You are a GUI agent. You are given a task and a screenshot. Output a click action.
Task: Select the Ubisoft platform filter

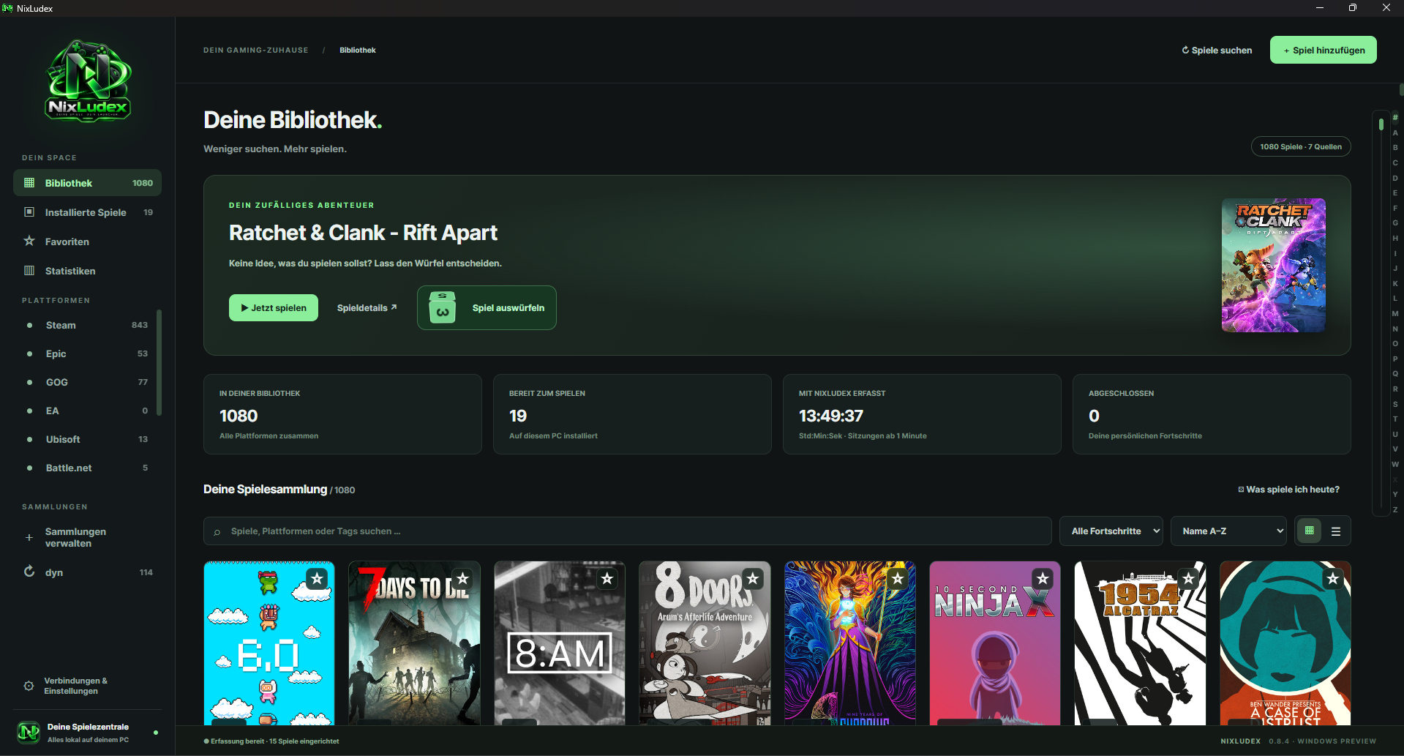point(87,439)
